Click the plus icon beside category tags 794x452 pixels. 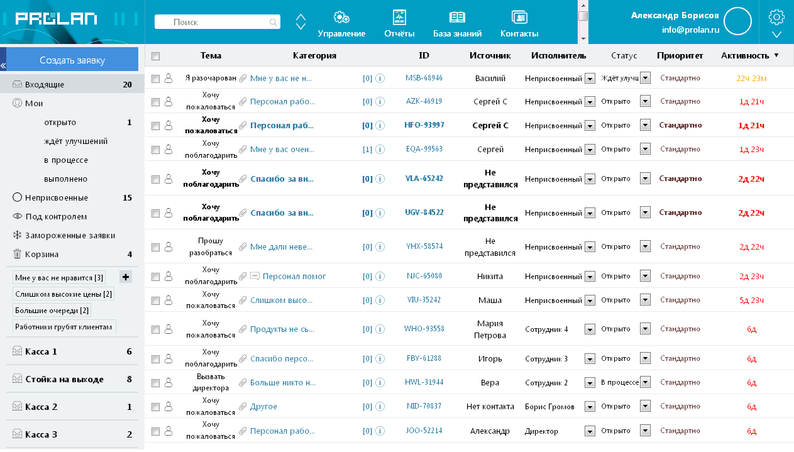point(126,277)
